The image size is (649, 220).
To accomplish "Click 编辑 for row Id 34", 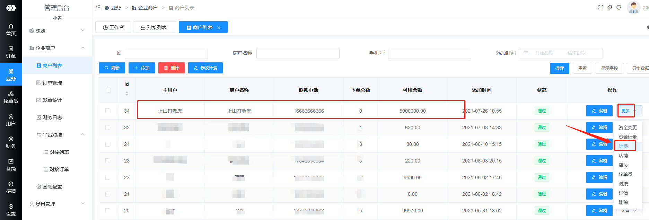I will click(599, 111).
